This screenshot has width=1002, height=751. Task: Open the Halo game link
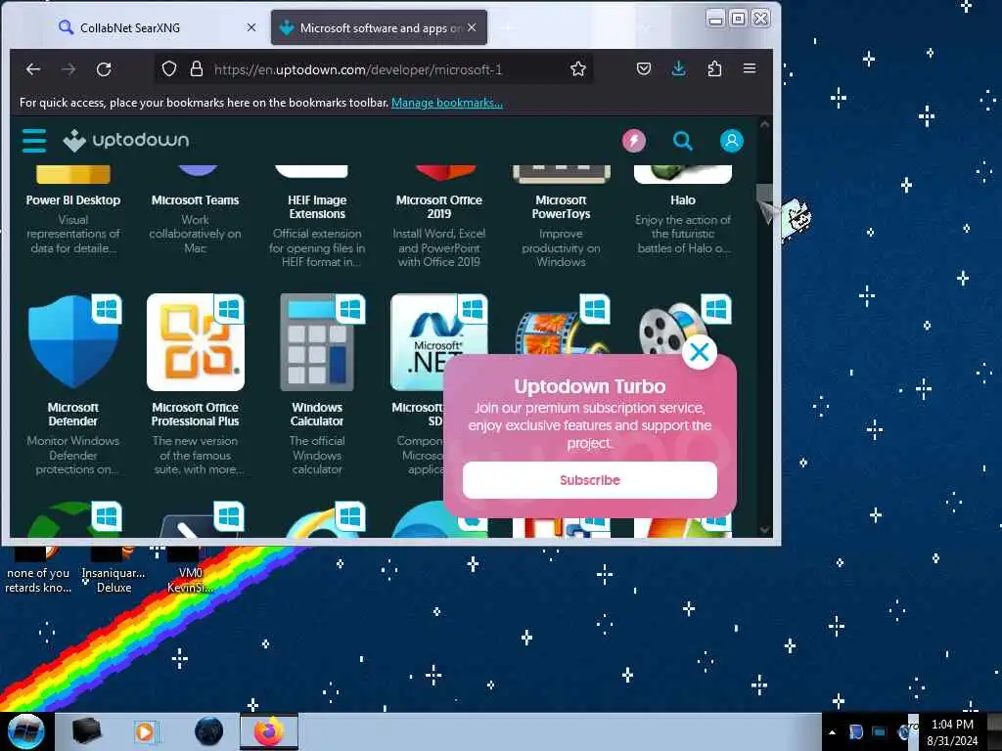click(x=682, y=199)
